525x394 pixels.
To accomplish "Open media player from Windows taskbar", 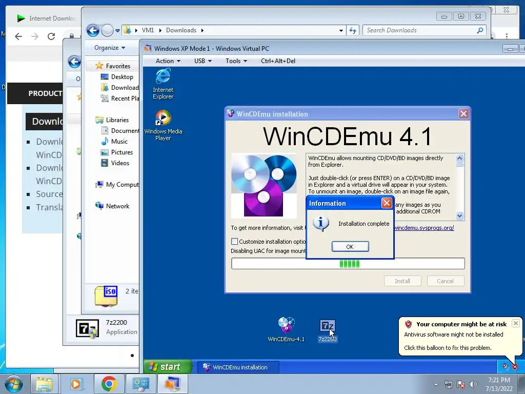I will point(76,384).
